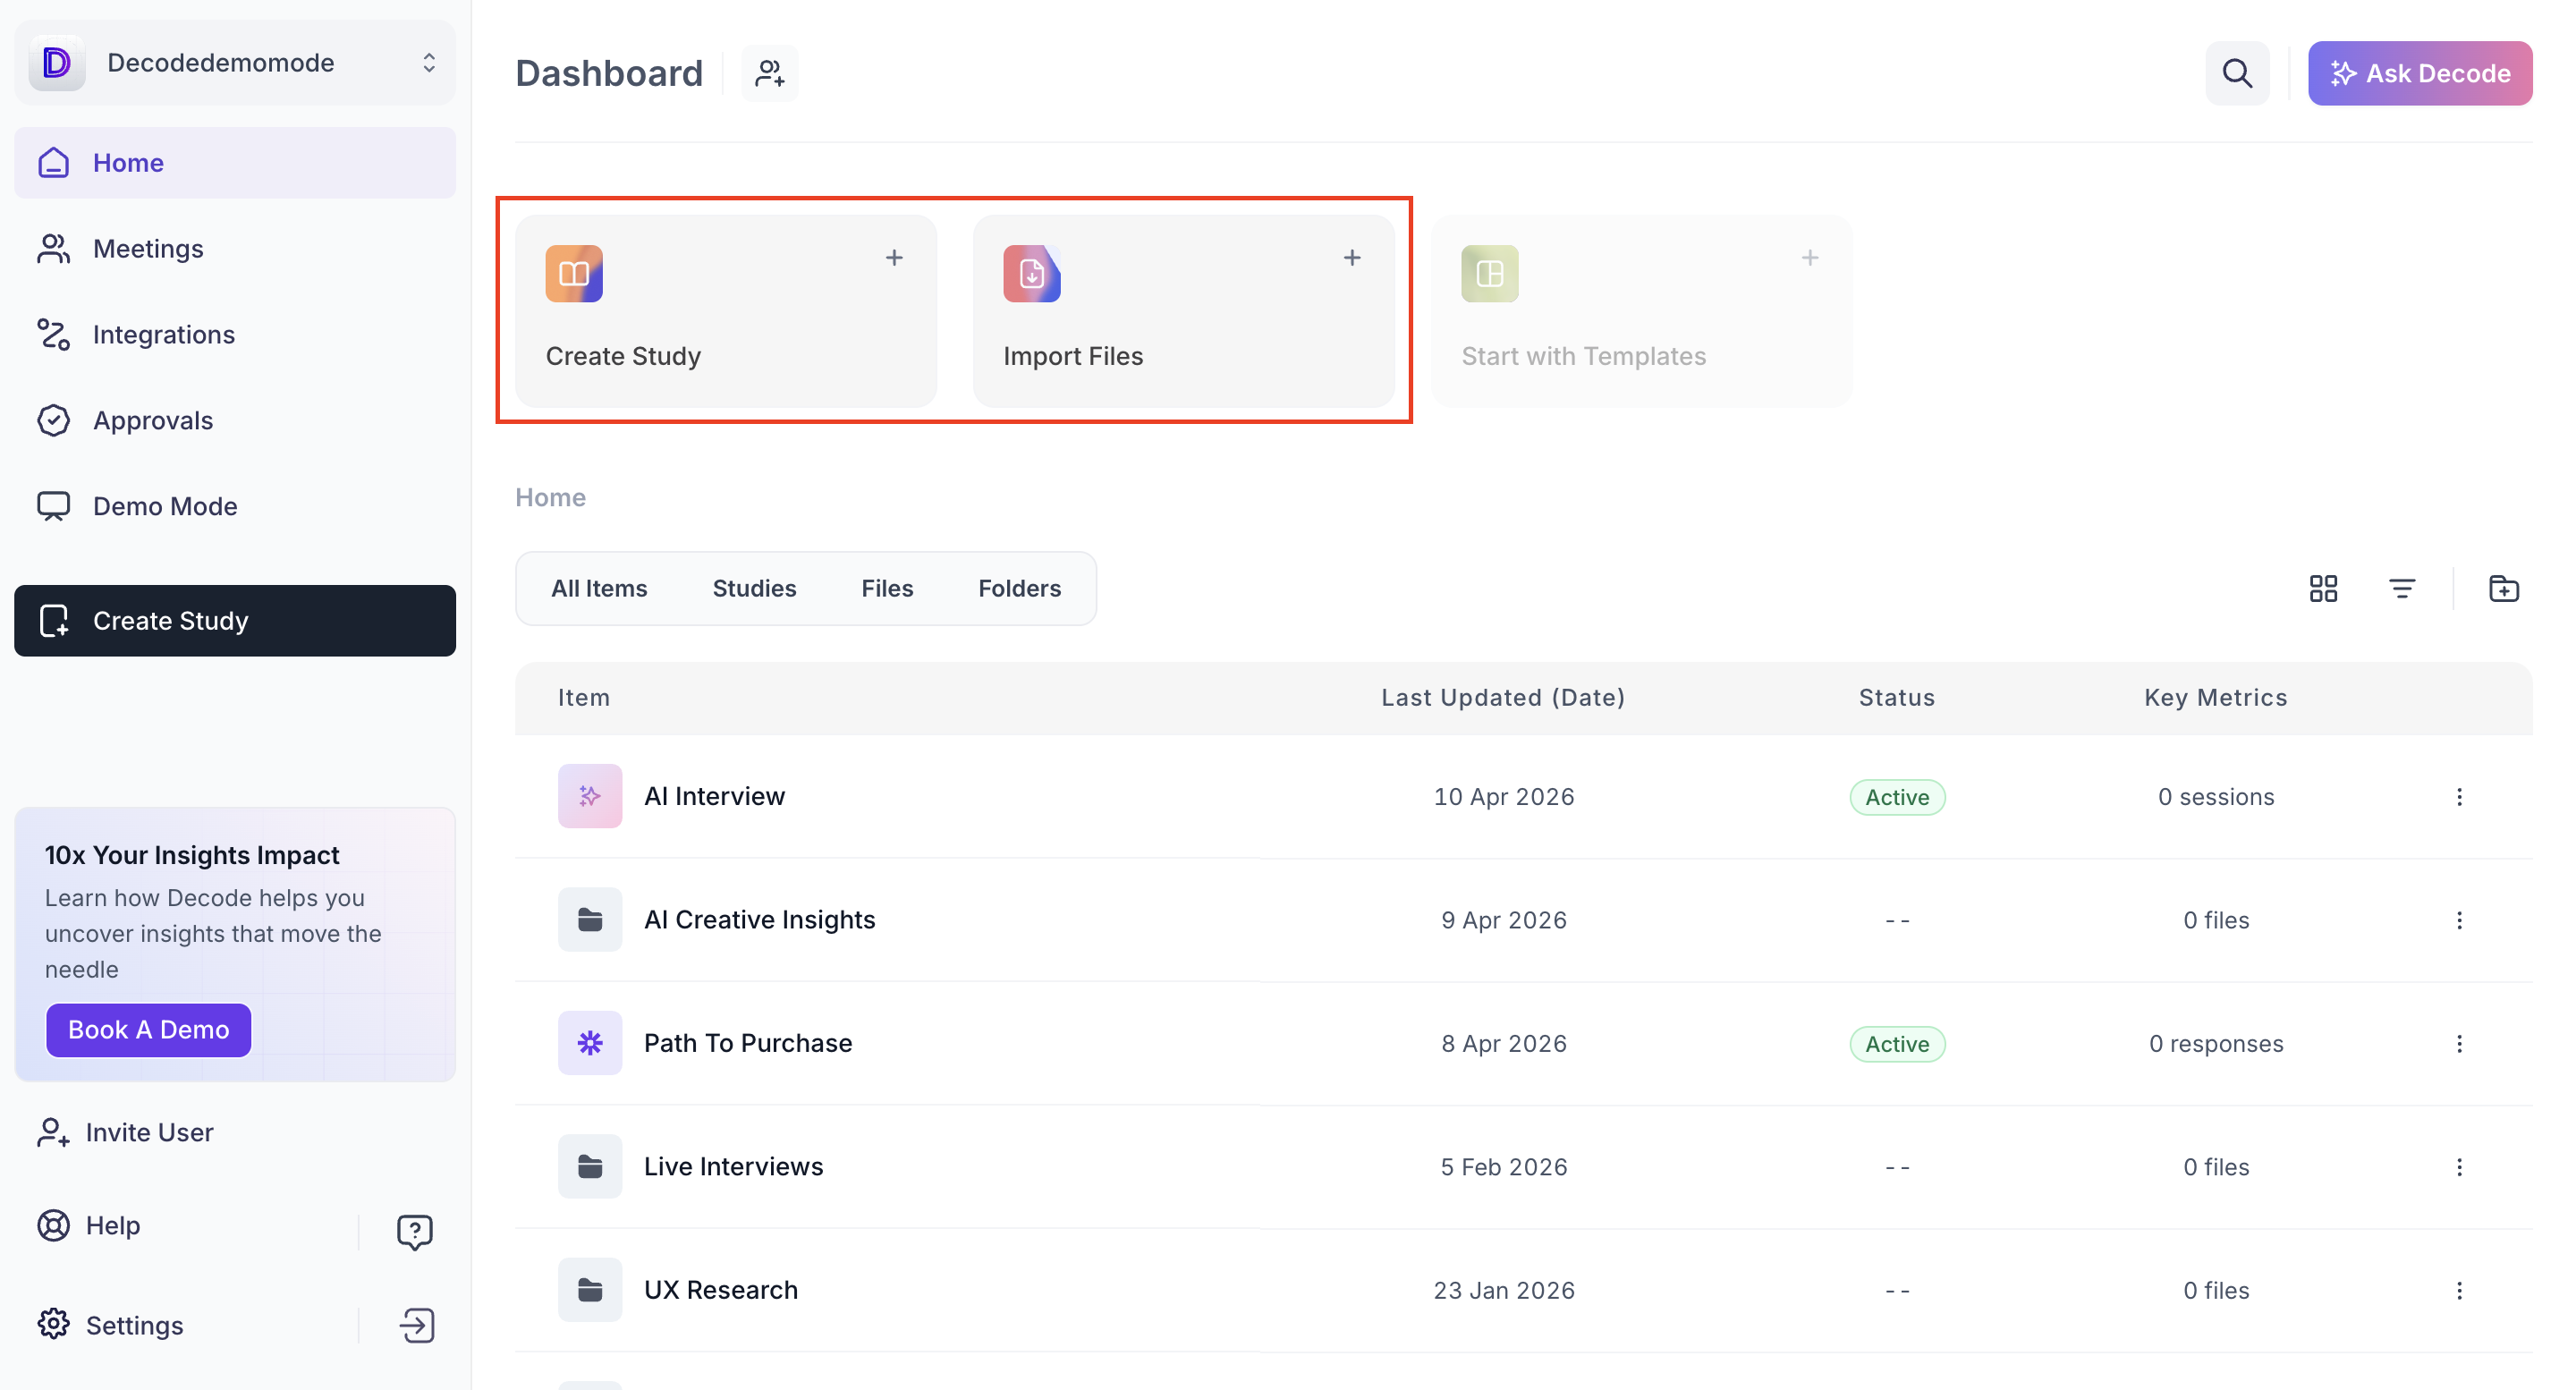
Task: Show the Files tab
Action: 887,588
